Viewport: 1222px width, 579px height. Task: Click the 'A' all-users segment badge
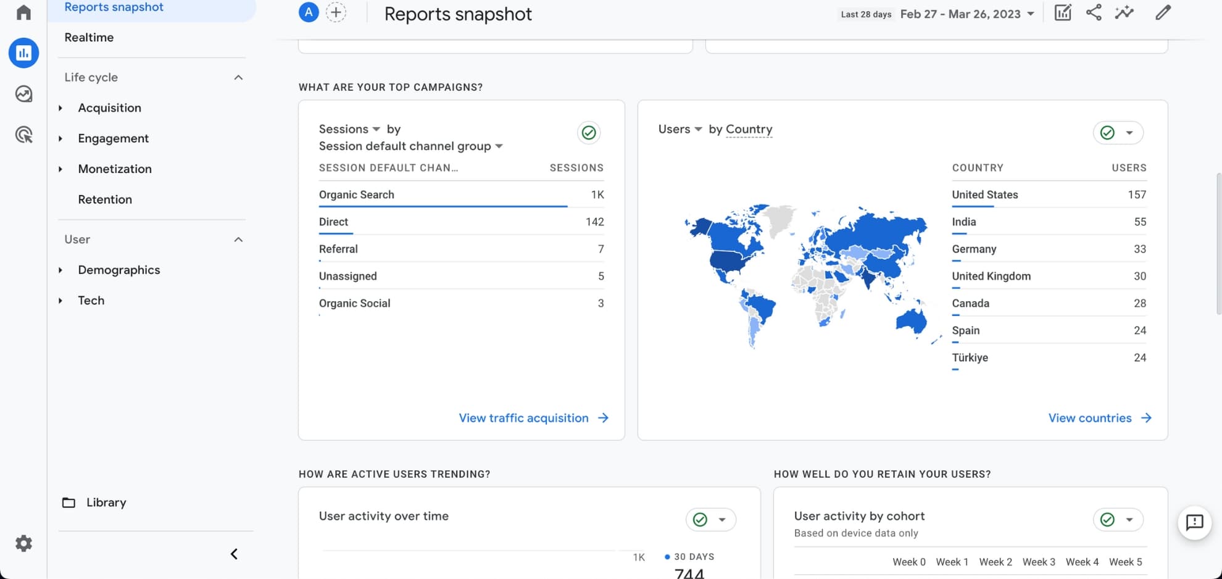coord(309,12)
